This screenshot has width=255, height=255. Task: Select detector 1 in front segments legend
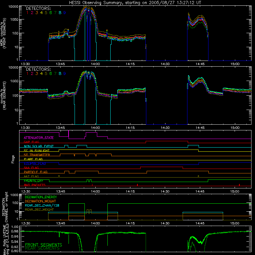tap(27, 13)
